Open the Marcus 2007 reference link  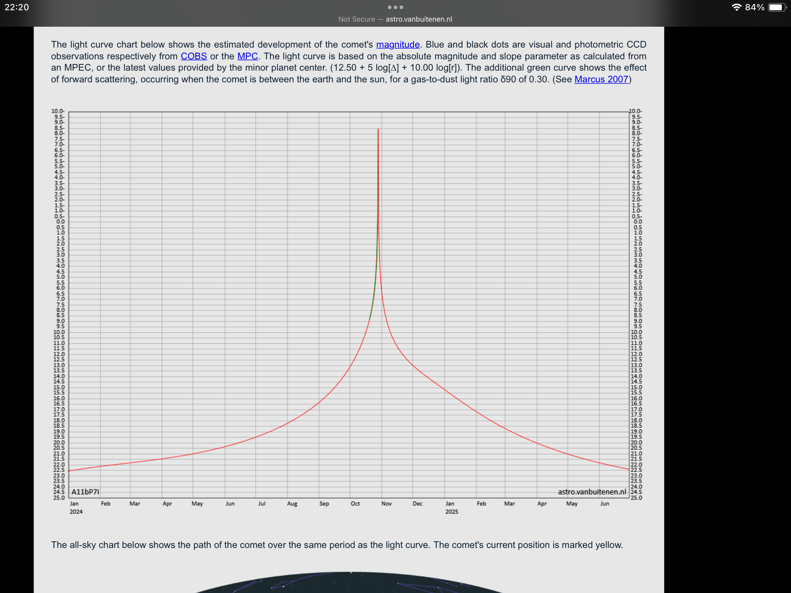point(601,79)
